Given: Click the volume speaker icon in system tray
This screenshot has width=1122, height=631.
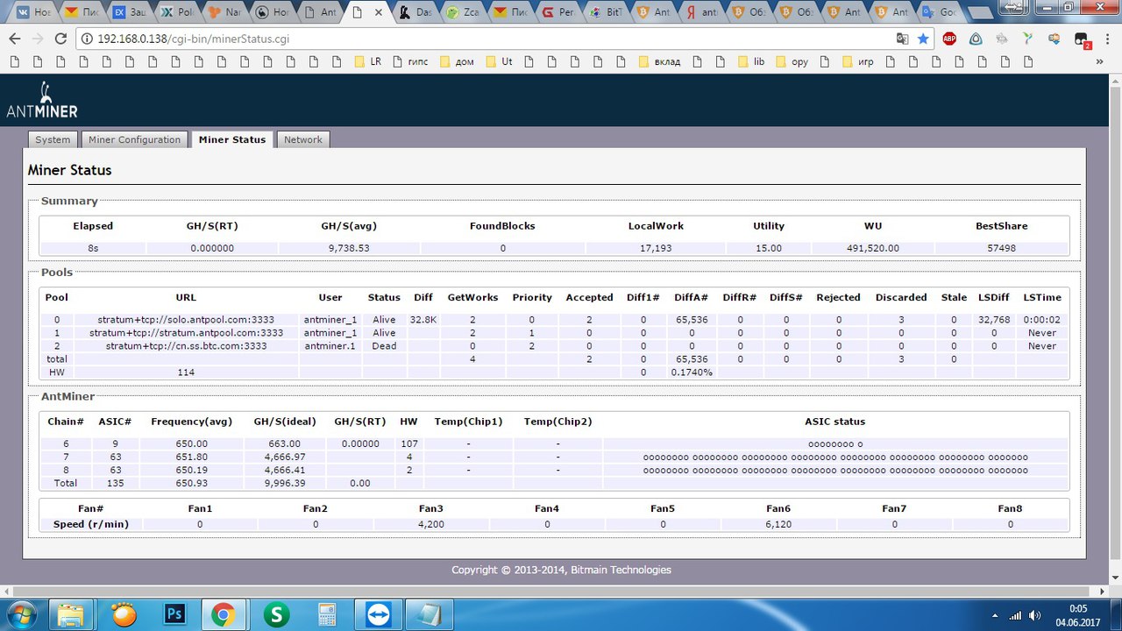Looking at the screenshot, I should pyautogui.click(x=1035, y=615).
